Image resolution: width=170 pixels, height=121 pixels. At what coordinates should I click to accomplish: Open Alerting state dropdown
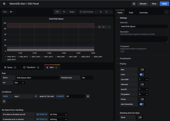point(58,119)
